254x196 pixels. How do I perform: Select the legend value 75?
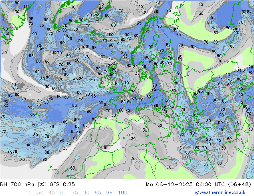tap(75, 192)
